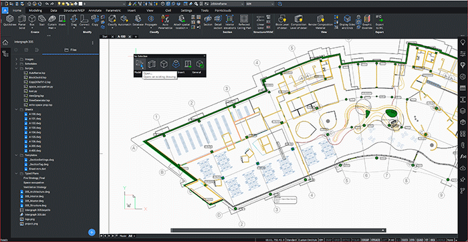Collapse the Sheets folder in the project tree
468x242 pixels.
tap(17, 110)
